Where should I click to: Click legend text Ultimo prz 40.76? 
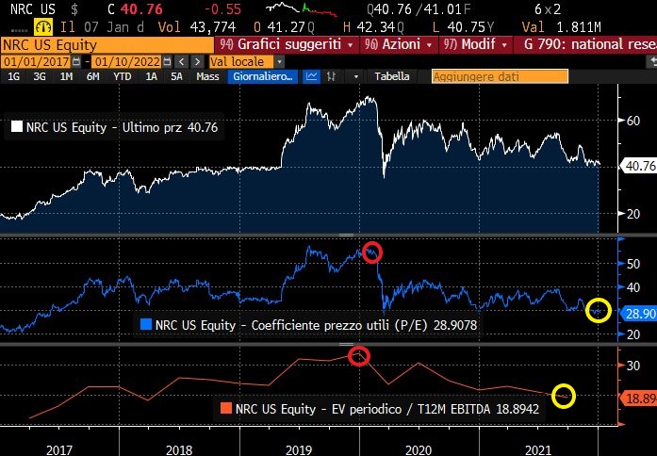(x=170, y=127)
